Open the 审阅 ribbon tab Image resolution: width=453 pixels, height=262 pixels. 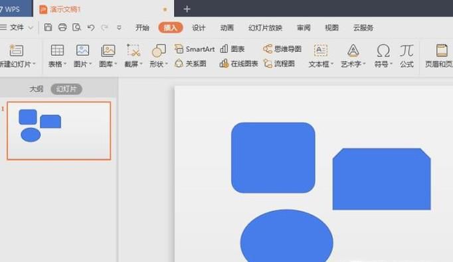coord(304,28)
